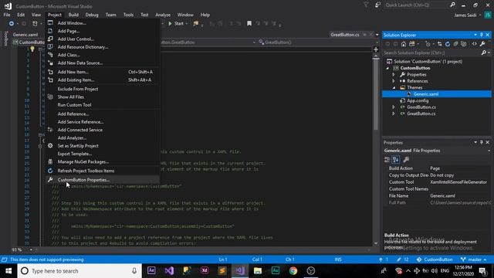Open the James Saidi account dropdown
This screenshot has height=278, width=494.
pos(468,15)
